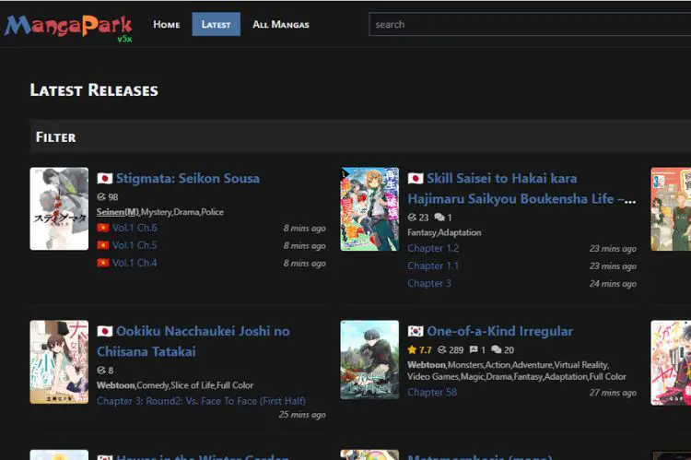Open Skill Saisei Chapter 3
Viewport: 691px width, 460px height.
click(x=429, y=284)
